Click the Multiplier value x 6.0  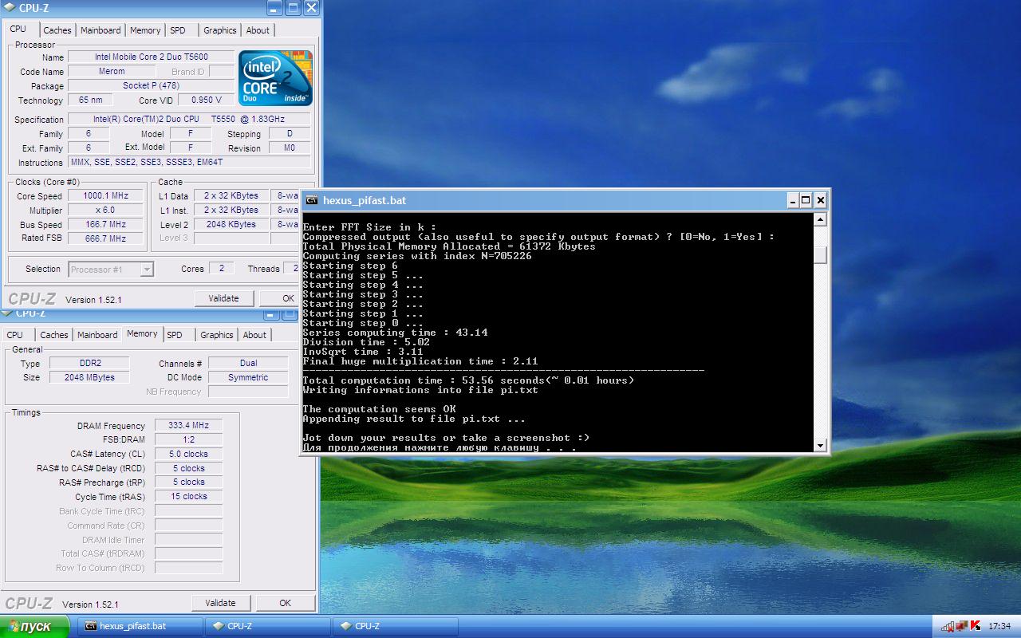[x=106, y=211]
